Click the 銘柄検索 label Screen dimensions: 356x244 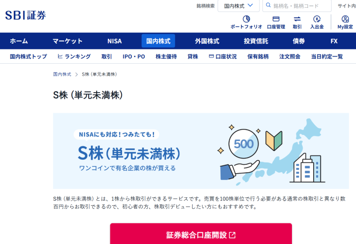click(206, 6)
